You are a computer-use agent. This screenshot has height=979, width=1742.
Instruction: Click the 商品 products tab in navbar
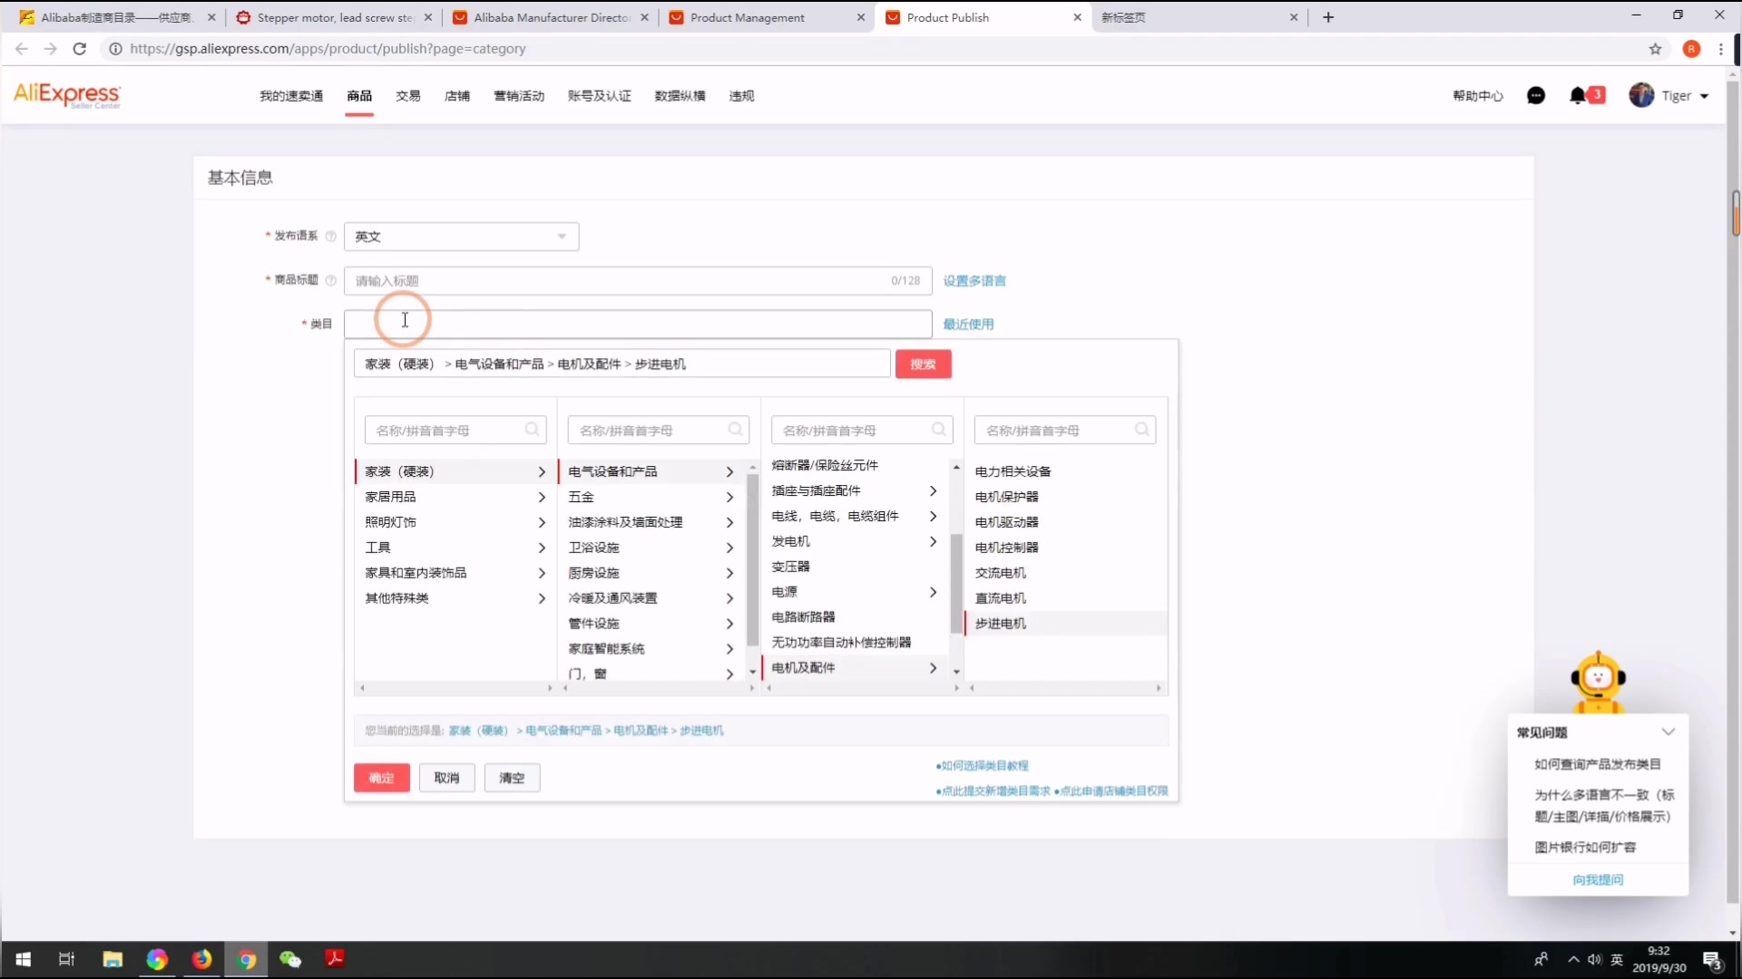click(359, 95)
